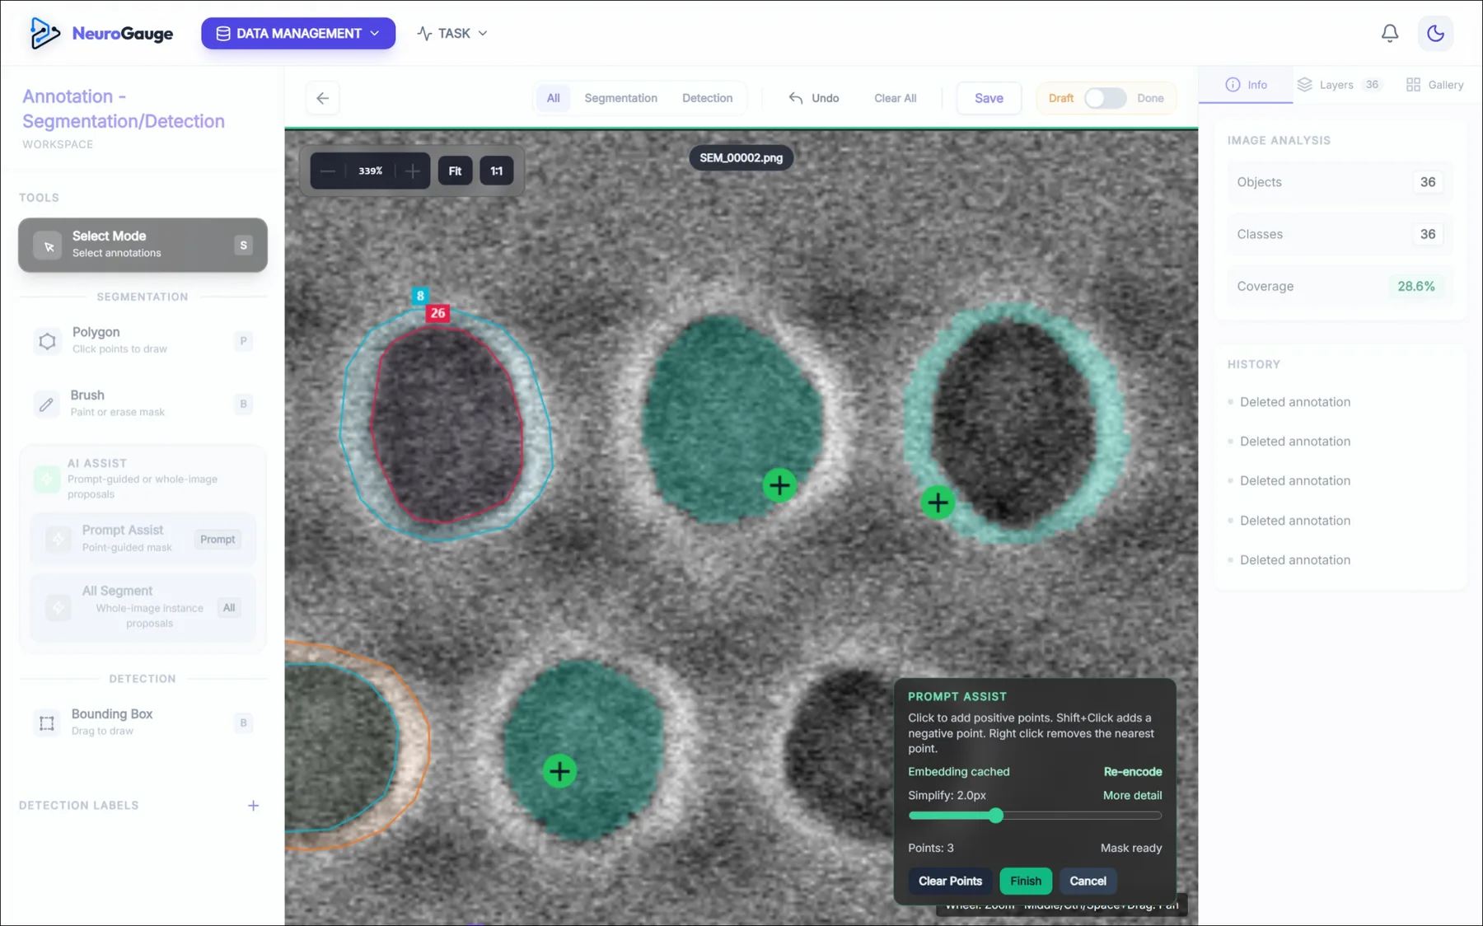This screenshot has width=1483, height=926.
Task: Undo the last action
Action: [x=814, y=98]
